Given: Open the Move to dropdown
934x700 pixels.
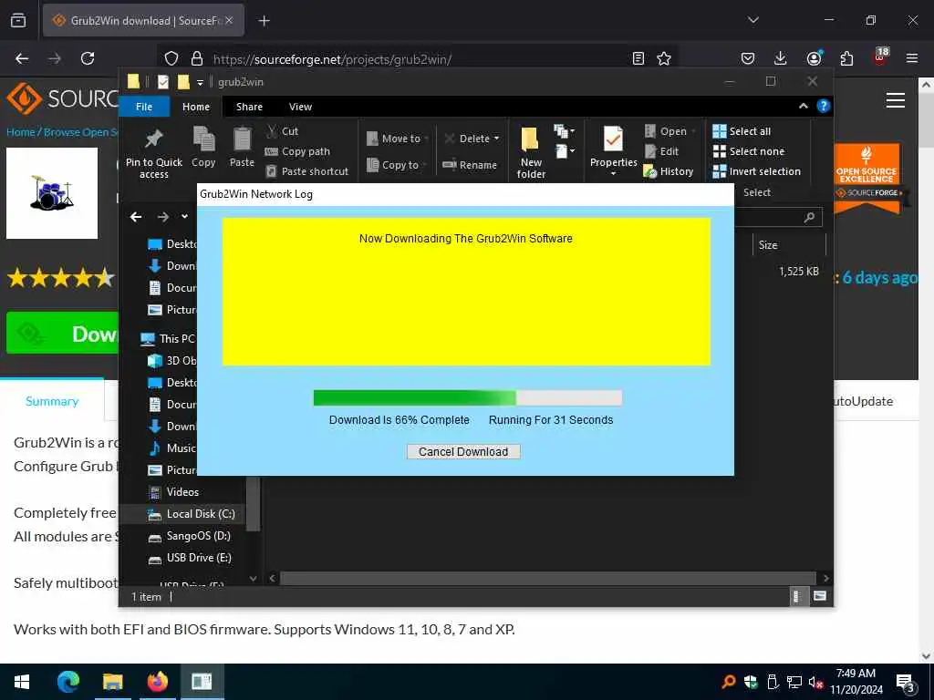Looking at the screenshot, I should (x=398, y=139).
